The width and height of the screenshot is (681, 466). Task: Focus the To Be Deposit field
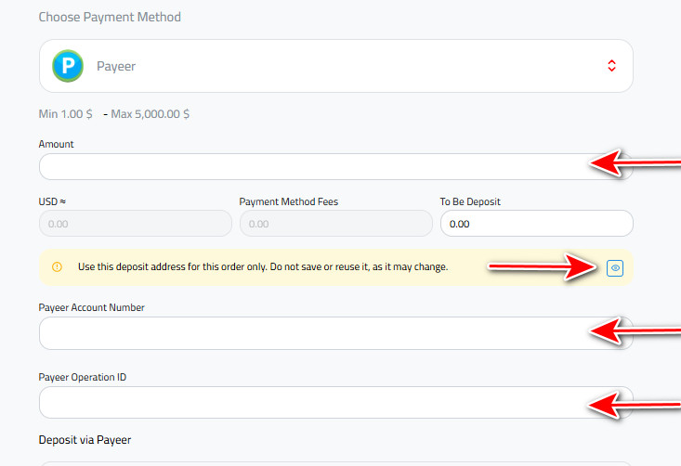tap(537, 224)
